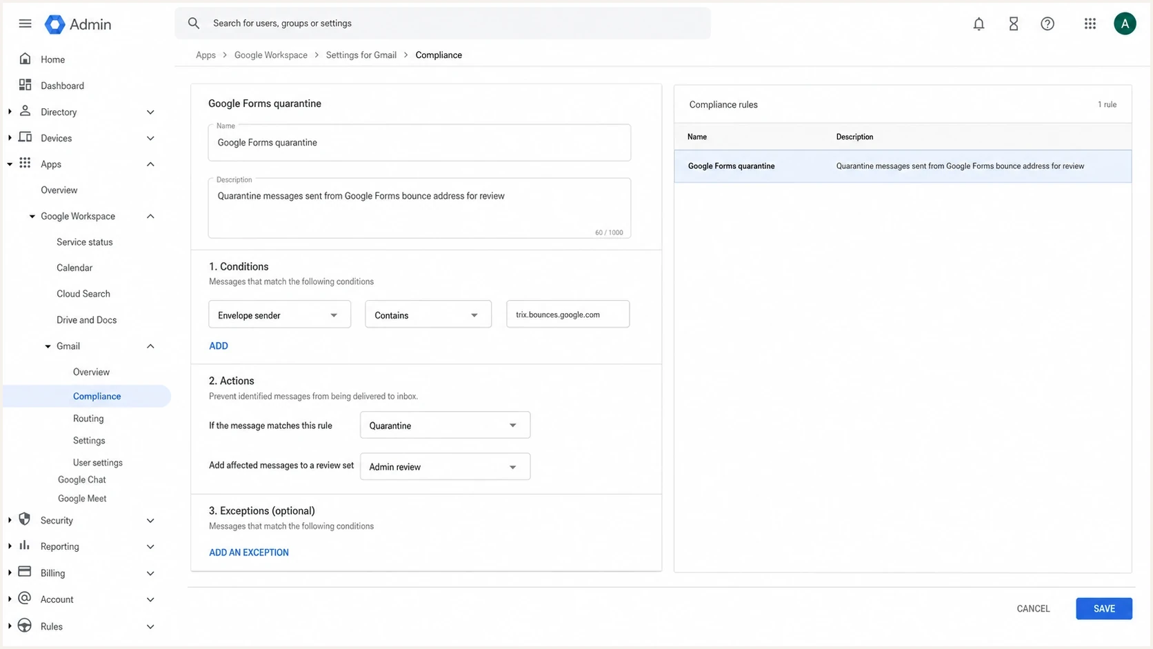Viewport: 1153px width, 649px height.
Task: Expand the Reporting section chevron
Action: (x=150, y=546)
